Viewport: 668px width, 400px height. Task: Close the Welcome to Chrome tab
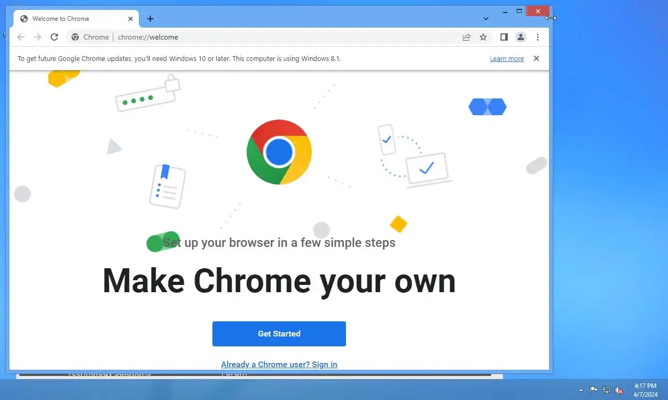[x=130, y=19]
